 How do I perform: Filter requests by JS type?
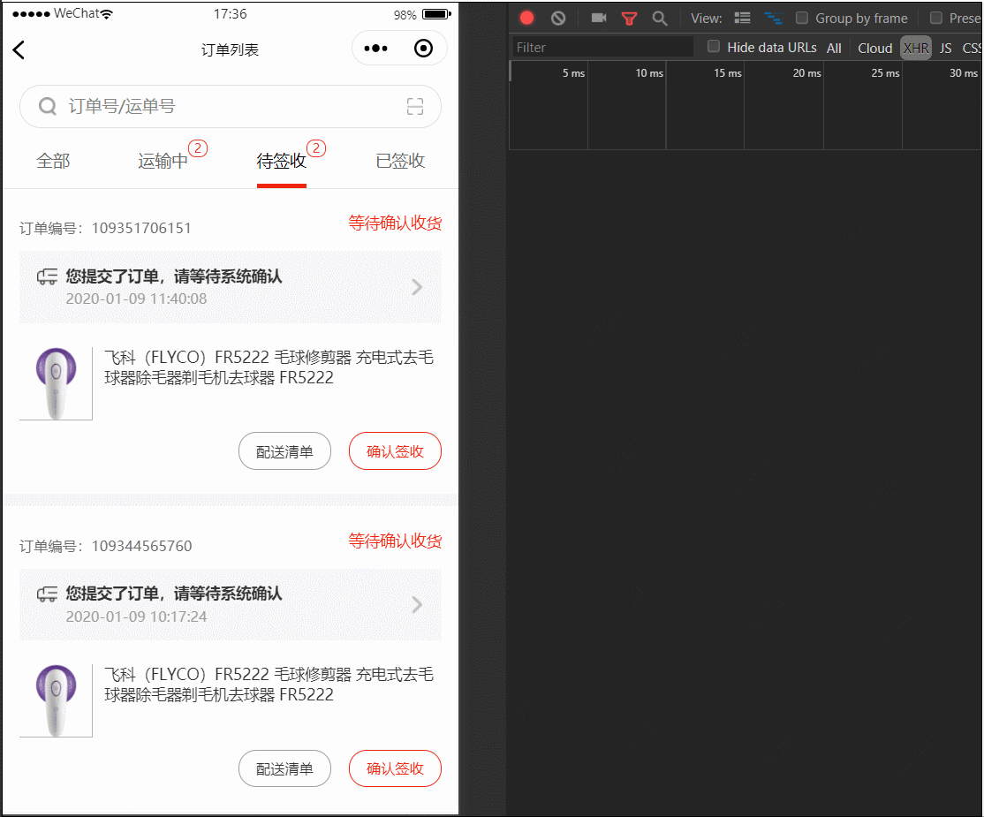(x=945, y=49)
